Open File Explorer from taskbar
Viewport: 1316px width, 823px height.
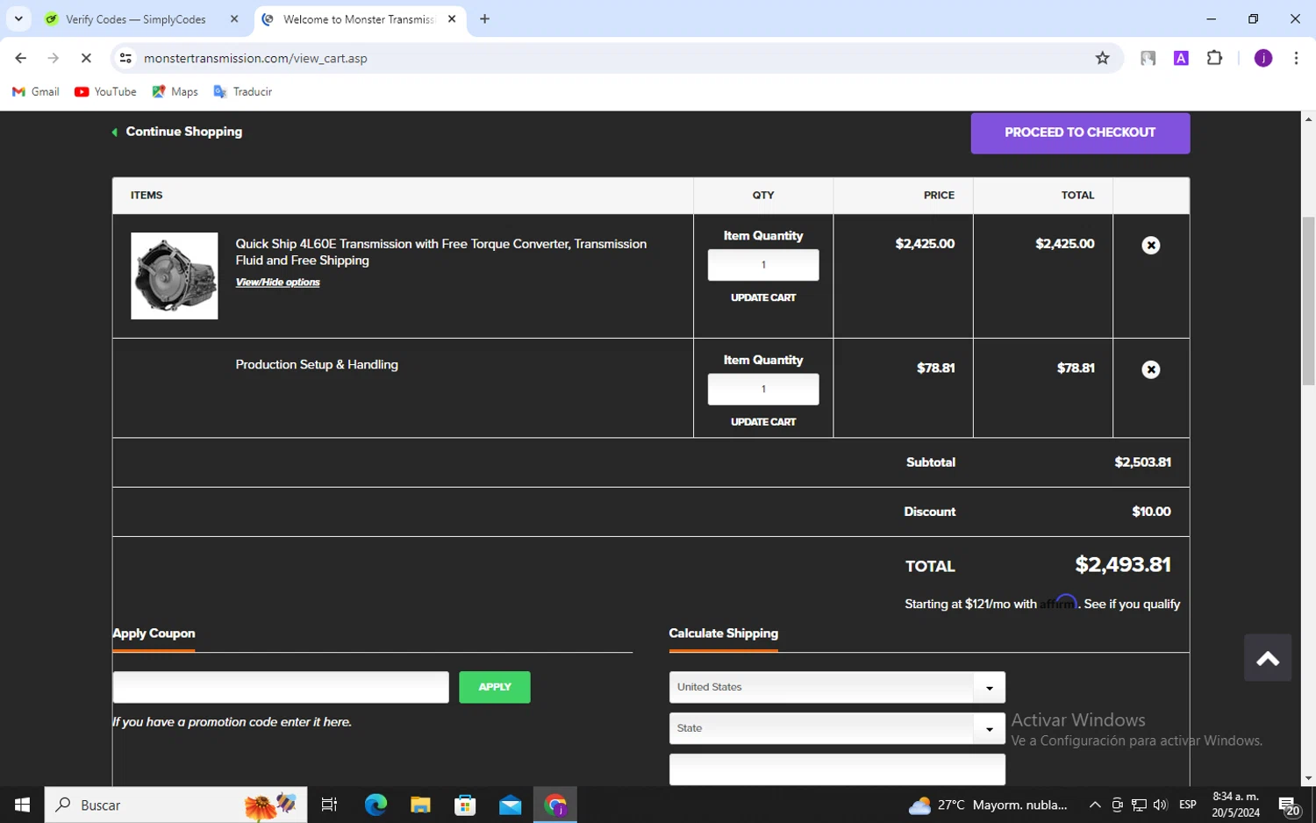(x=420, y=805)
